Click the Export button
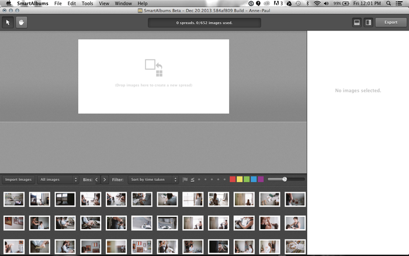The image size is (409, 256). coord(390,22)
